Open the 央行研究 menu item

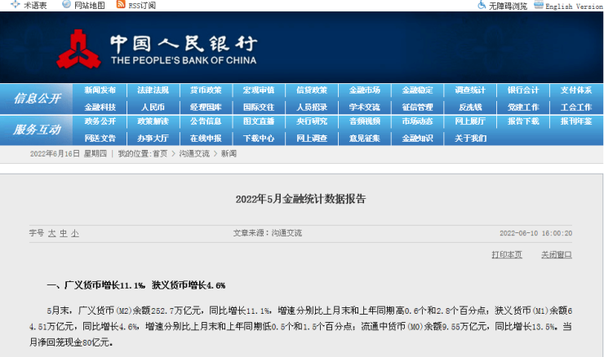point(312,121)
